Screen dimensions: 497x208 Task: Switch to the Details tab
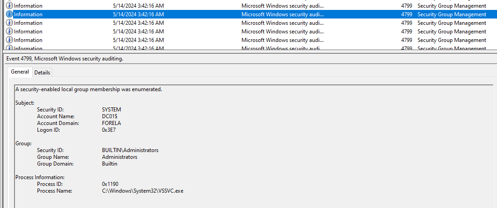pyautogui.click(x=42, y=72)
